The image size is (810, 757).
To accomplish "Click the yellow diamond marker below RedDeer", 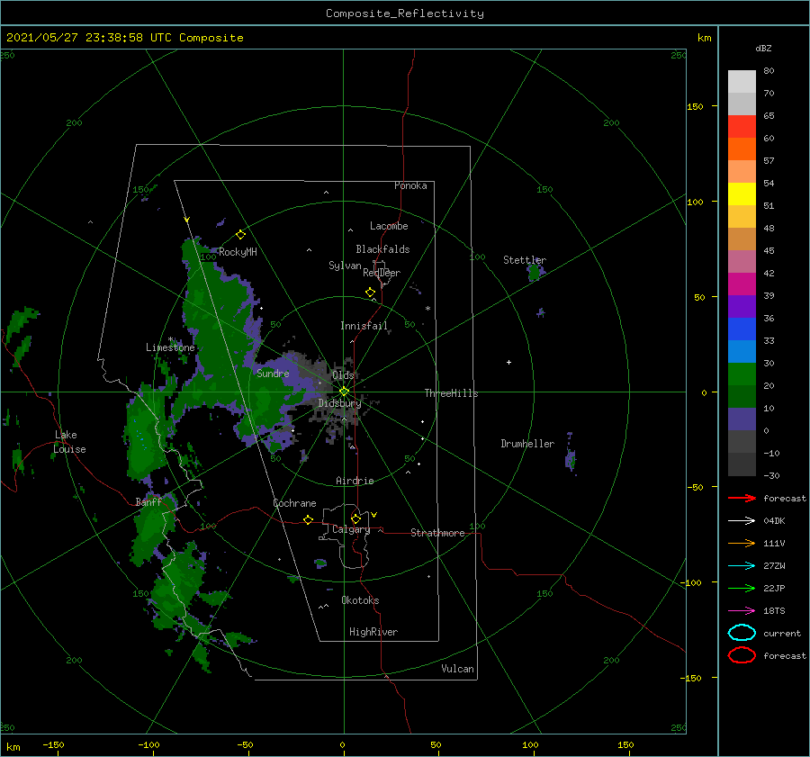I will click(370, 293).
